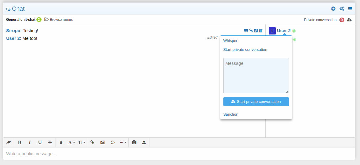Screen dimensions: 360x165
Task: Open the chat help lifebuoy icon
Action: coord(333,9)
